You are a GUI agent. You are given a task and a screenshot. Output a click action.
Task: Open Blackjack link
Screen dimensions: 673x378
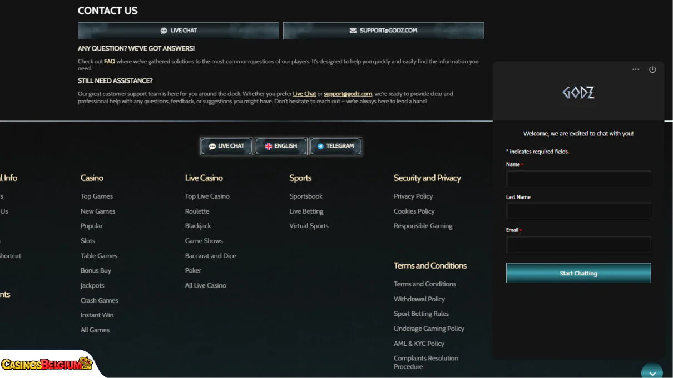198,226
